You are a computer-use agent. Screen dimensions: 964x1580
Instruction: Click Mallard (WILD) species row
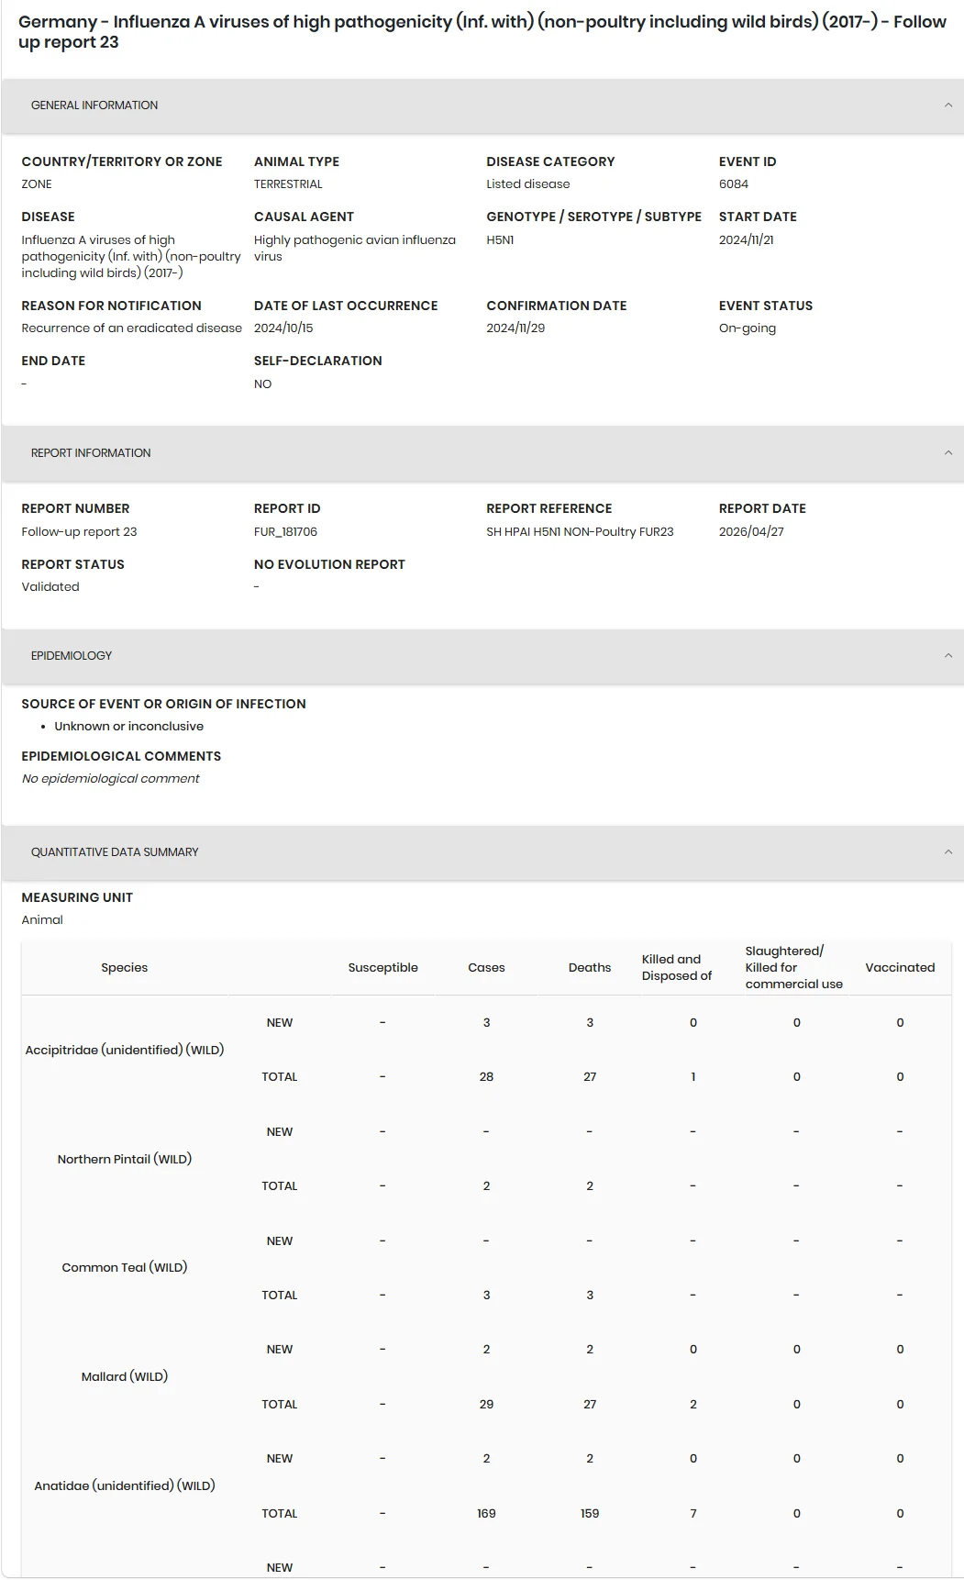(125, 1377)
